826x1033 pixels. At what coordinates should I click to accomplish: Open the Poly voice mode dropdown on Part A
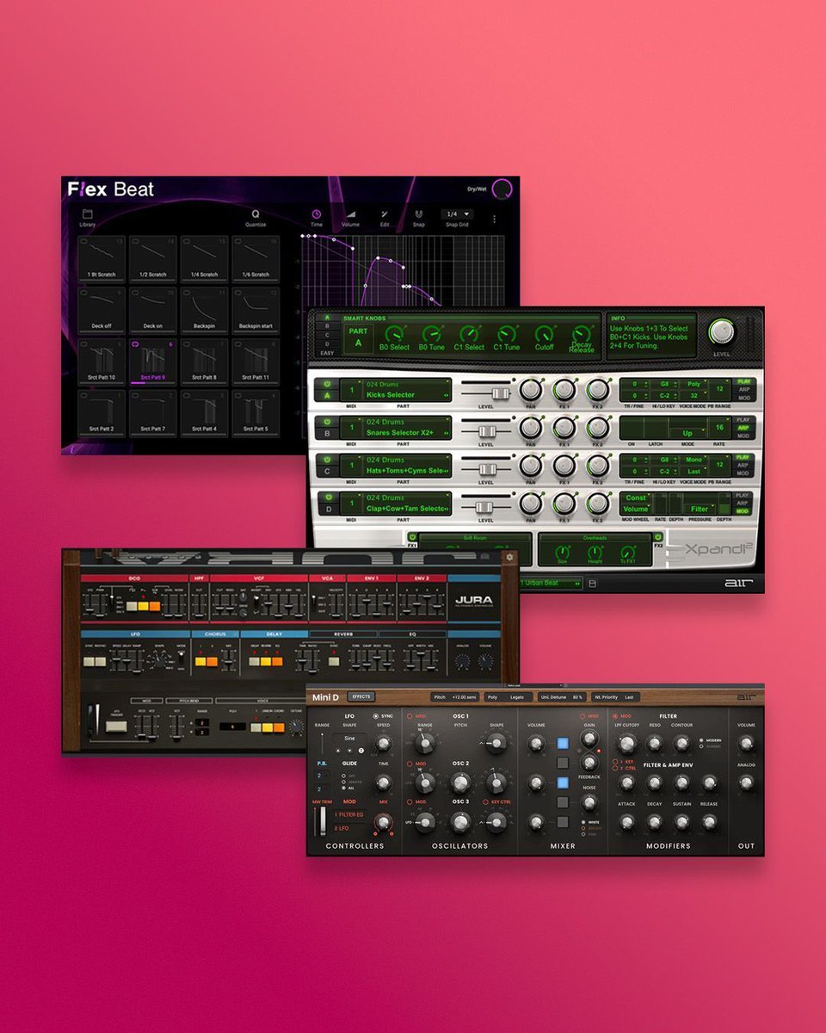694,385
